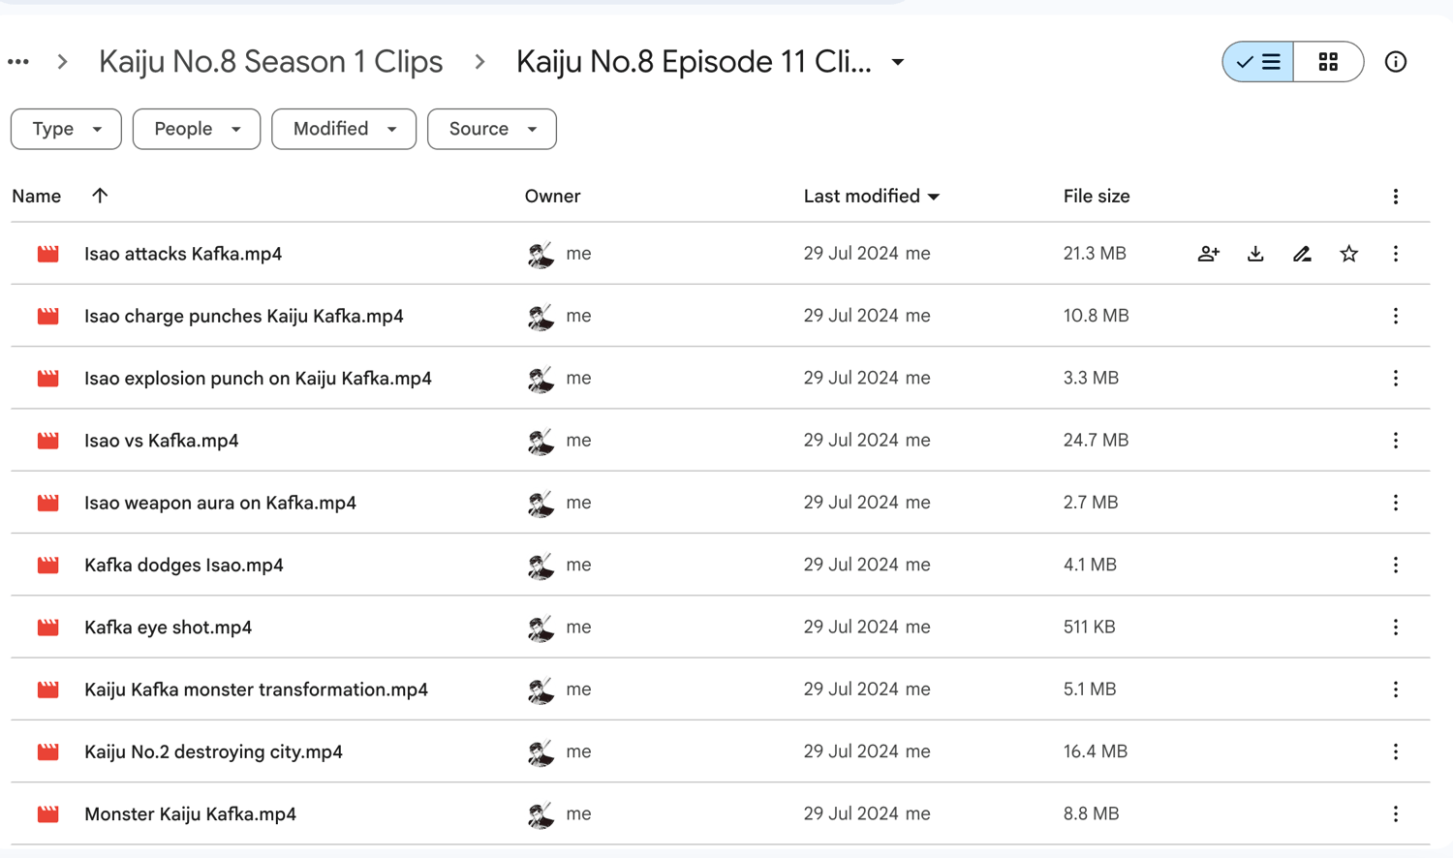The height and width of the screenshot is (858, 1453).
Task: Share the Isao attacks Kafka.mp4 file
Action: pyautogui.click(x=1208, y=254)
